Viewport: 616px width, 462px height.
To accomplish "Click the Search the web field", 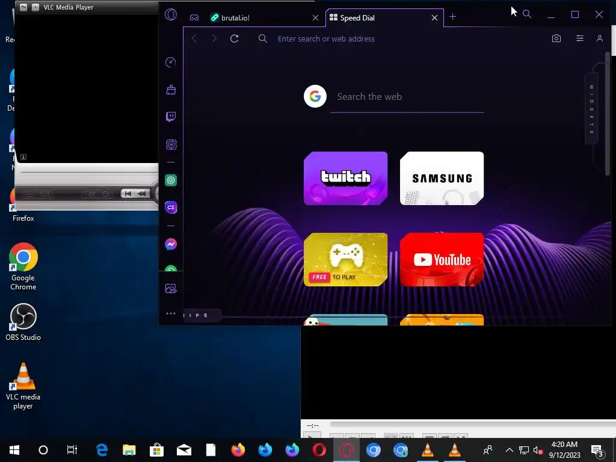I will (408, 97).
